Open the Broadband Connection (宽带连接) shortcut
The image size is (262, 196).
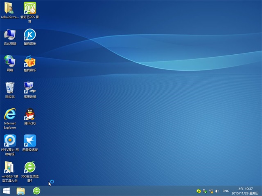click(30, 87)
